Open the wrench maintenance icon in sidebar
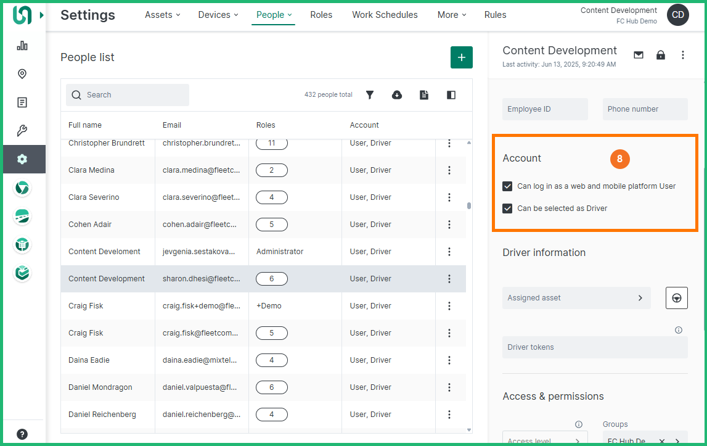 tap(22, 131)
